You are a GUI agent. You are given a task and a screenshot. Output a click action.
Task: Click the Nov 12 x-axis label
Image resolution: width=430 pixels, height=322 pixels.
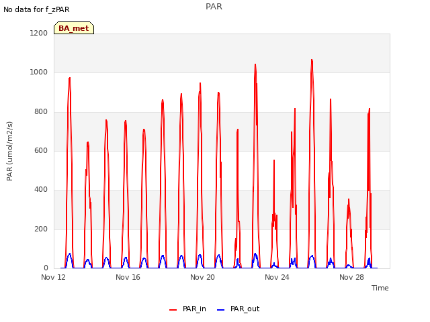pos(54,277)
